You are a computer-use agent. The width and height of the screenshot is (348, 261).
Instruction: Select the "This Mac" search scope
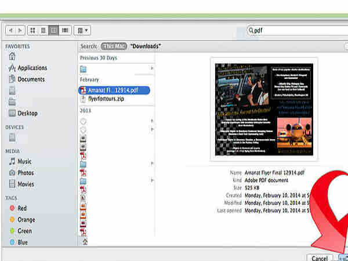pos(113,46)
